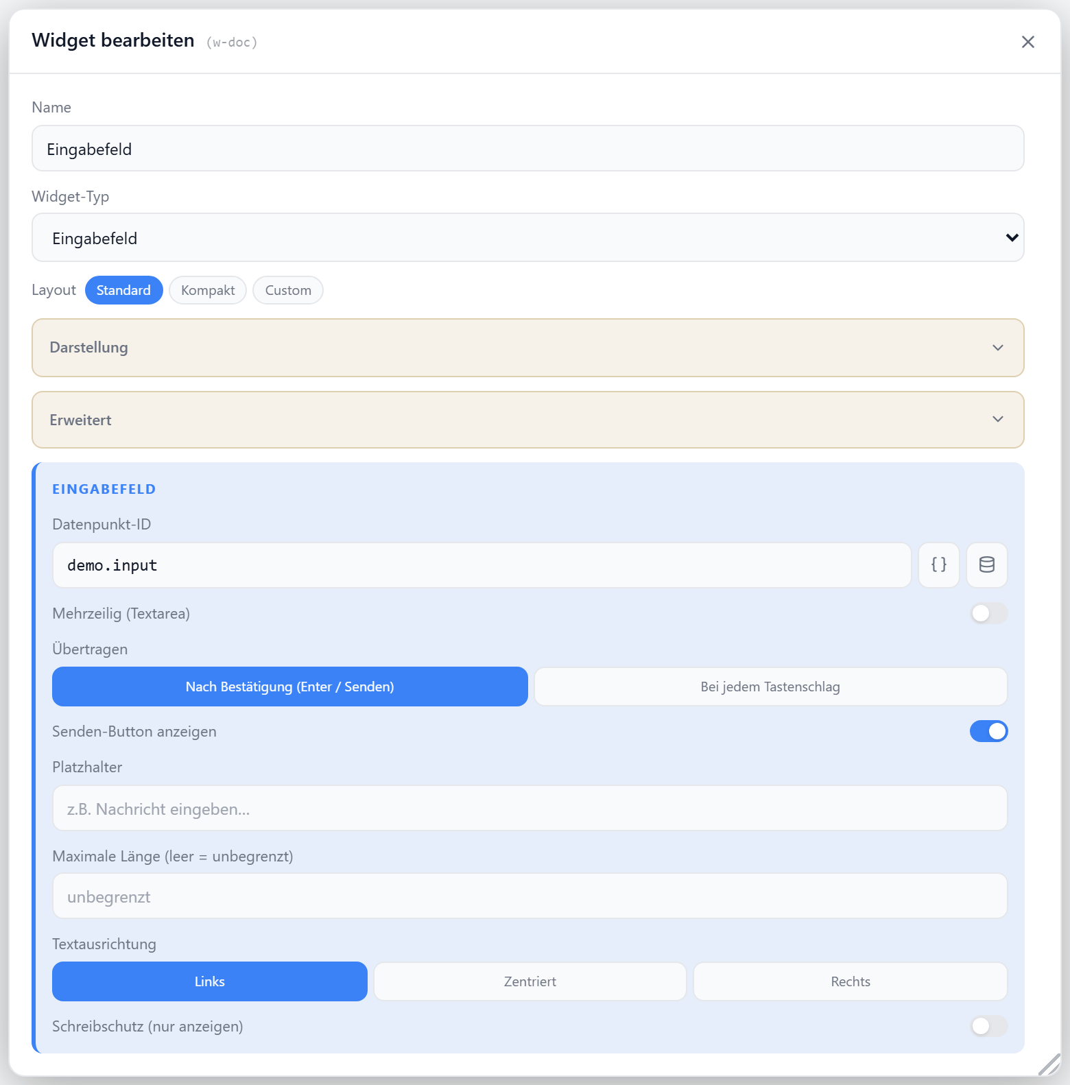The image size is (1070, 1085).
Task: Set text alignment to Rechts
Action: tap(851, 981)
